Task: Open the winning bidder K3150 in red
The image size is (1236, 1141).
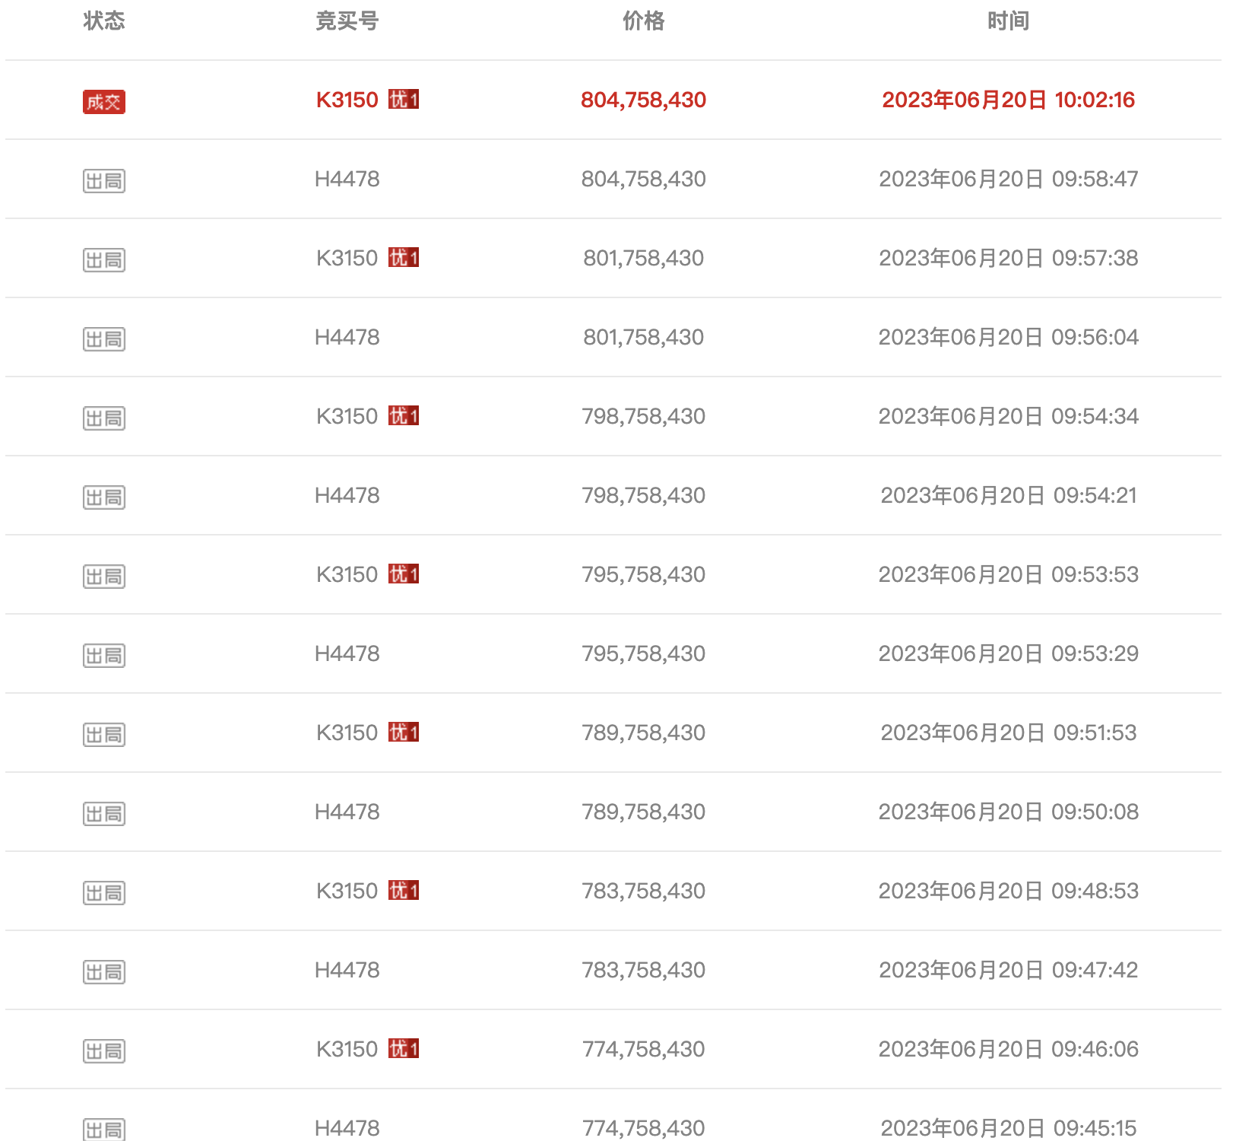Action: [347, 100]
